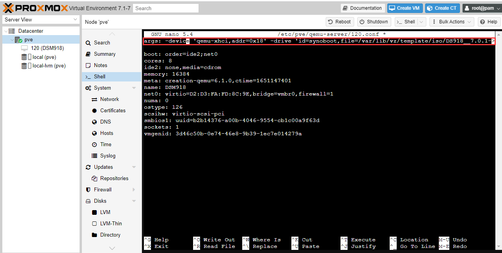Image resolution: width=502 pixels, height=253 pixels.
Task: Click the Hosts globe icon
Action: pos(94,133)
